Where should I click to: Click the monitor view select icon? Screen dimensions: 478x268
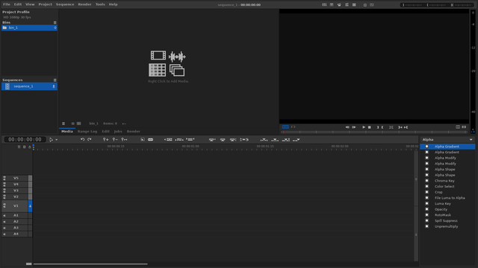coord(458,127)
